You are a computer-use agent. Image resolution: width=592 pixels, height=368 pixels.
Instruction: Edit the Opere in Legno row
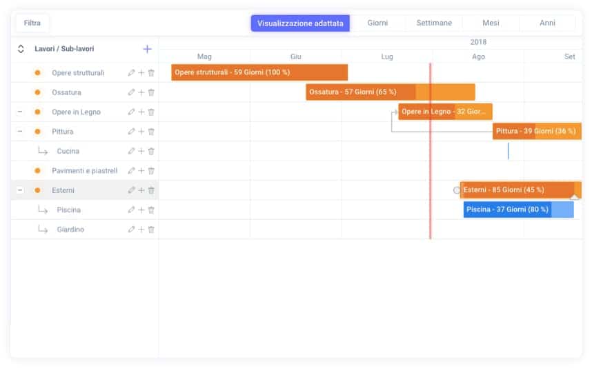coord(131,112)
